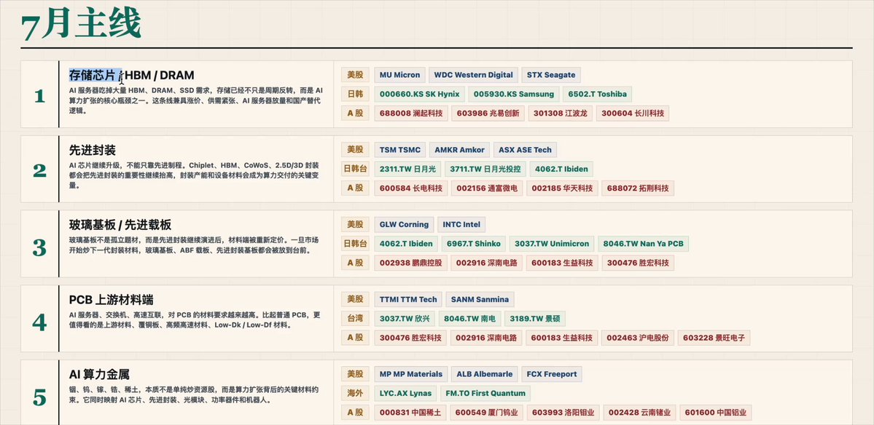Image resolution: width=874 pixels, height=425 pixels.
Task: Click the 8046.TW Nan Ya PCB tag
Action: tap(643, 244)
